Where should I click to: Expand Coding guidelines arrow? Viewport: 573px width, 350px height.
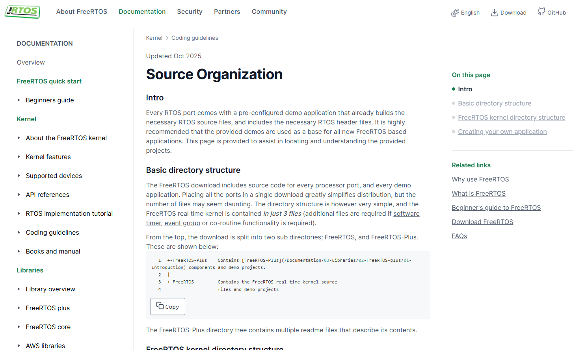pos(19,232)
